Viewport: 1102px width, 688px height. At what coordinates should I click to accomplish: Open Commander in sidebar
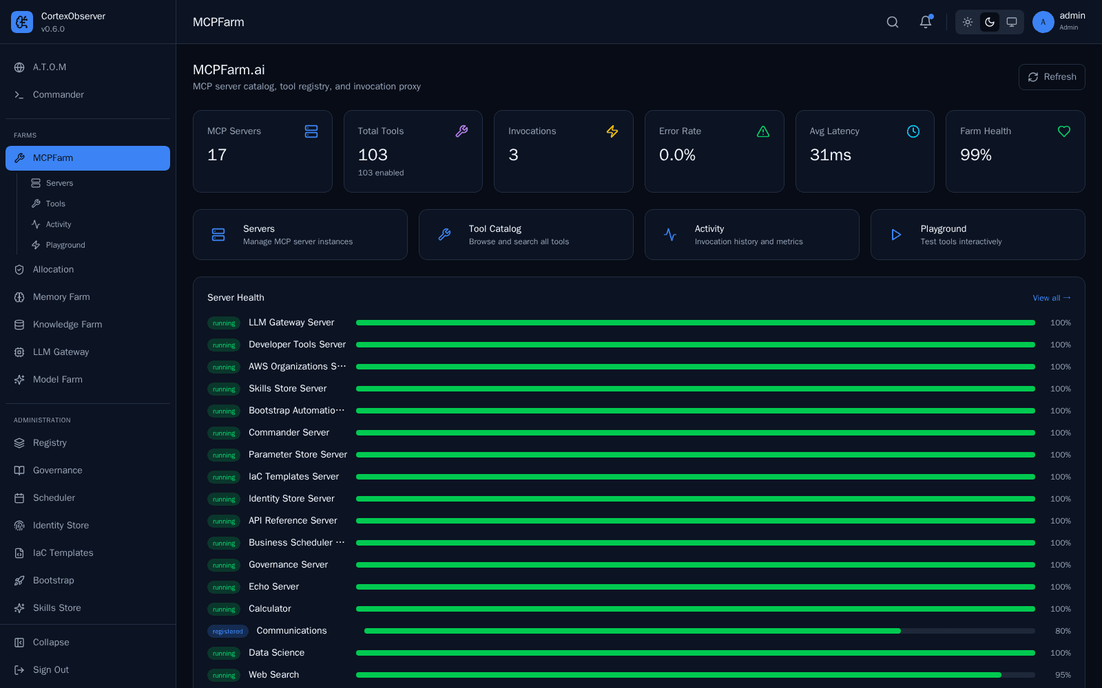click(x=87, y=95)
